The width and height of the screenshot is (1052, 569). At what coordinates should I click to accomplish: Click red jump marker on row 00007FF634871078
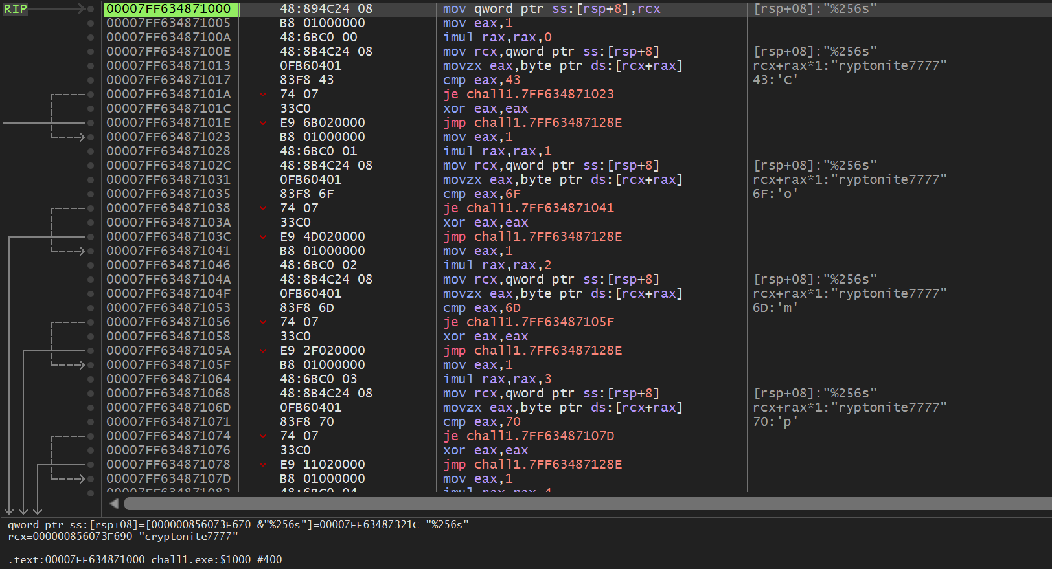[x=264, y=465]
